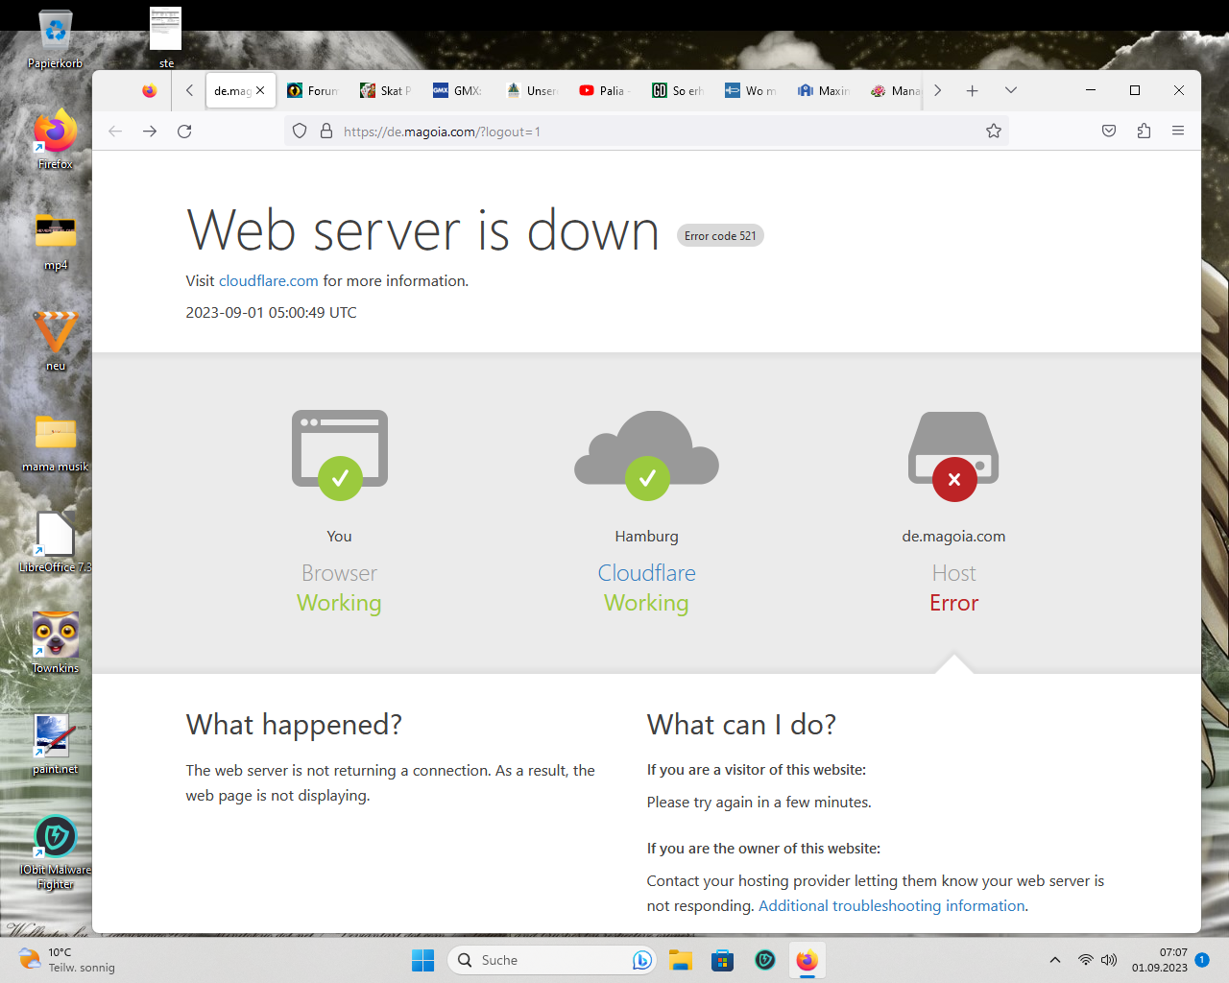Switch to the Mana tab
The height and width of the screenshot is (983, 1229).
tap(895, 90)
